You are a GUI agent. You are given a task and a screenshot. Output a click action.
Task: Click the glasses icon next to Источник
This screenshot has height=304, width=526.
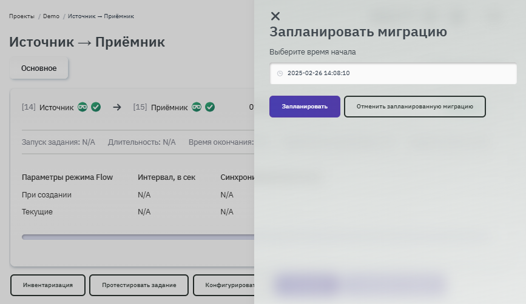[x=83, y=107]
